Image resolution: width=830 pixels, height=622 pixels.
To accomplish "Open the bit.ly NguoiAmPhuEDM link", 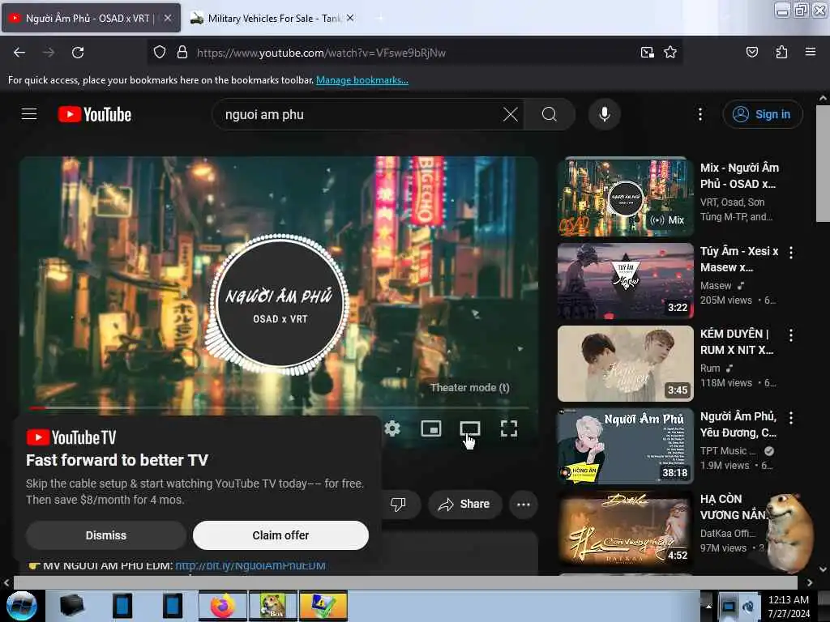I will click(x=250, y=565).
